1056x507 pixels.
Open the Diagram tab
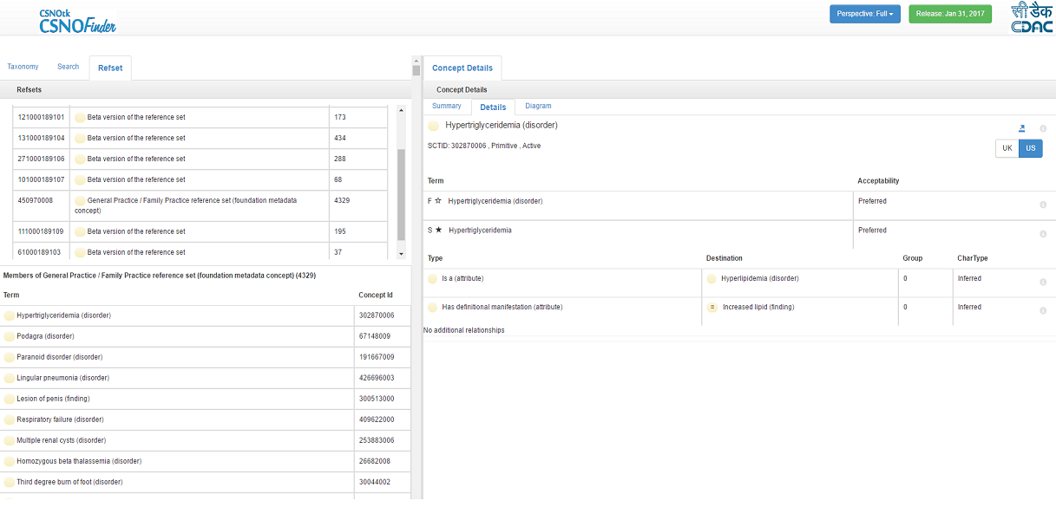pyautogui.click(x=538, y=106)
